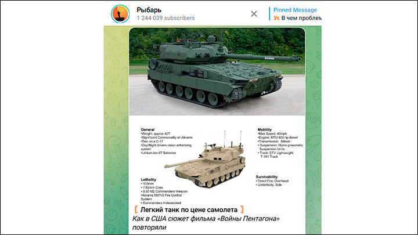Open the Pinned Message label
418x235 pixels.
295,10
